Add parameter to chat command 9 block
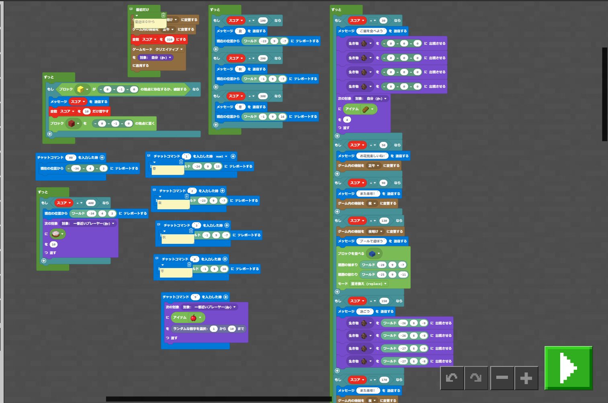608x403 pixels. 225,297
